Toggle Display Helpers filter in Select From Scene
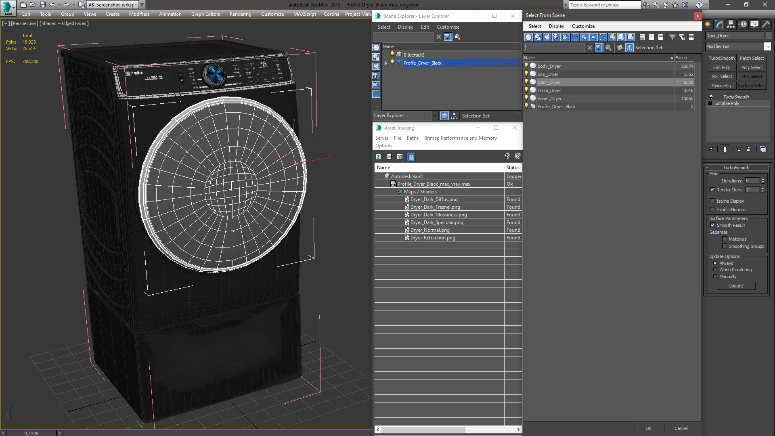Screen dimensions: 775x436 [566, 37]
